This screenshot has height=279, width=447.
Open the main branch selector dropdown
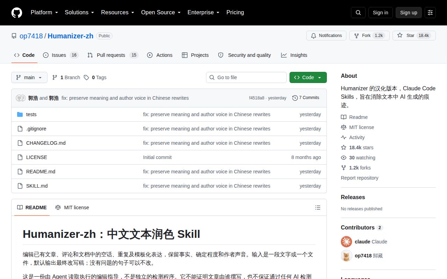[29, 77]
